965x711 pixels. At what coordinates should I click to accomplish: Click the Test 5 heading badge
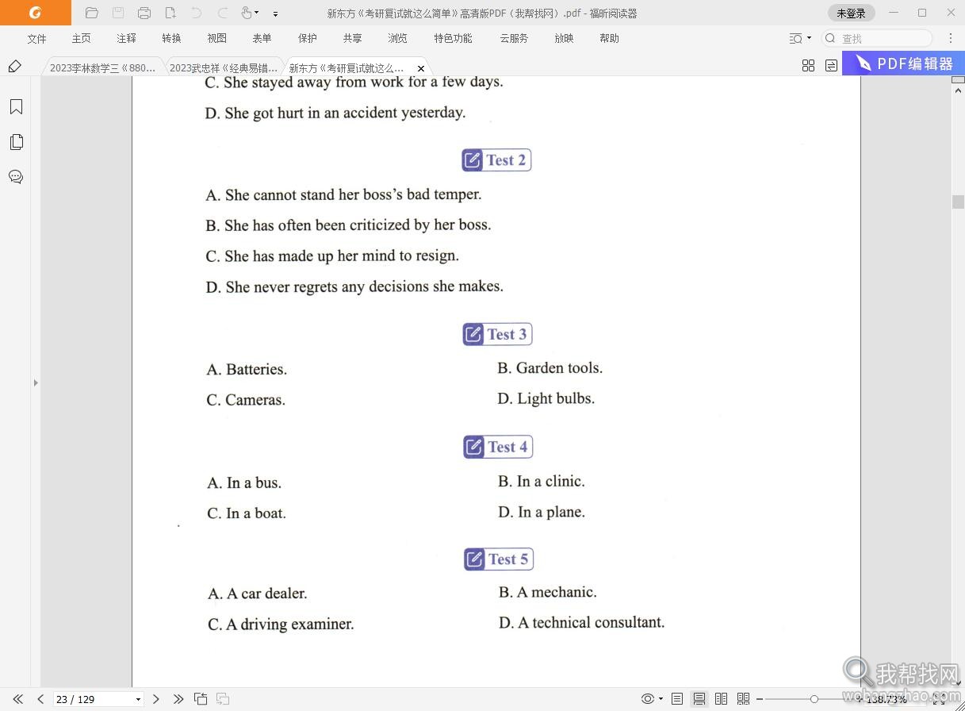(x=499, y=559)
